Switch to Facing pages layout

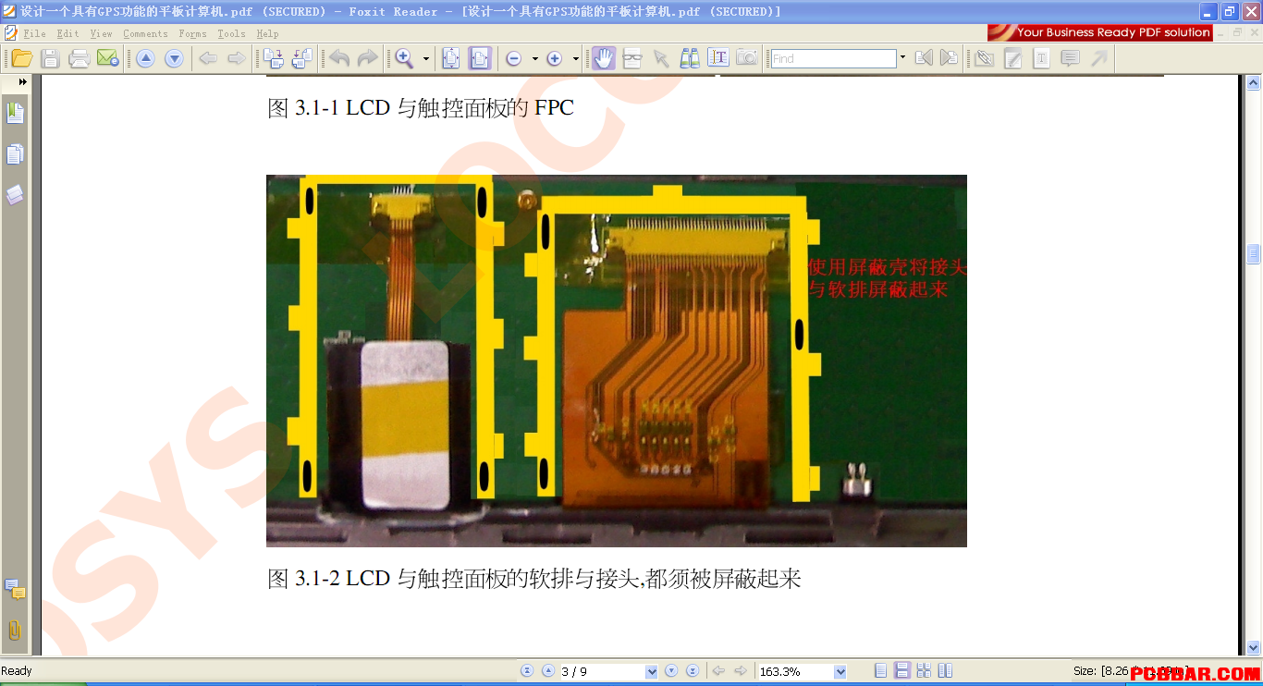coord(924,671)
